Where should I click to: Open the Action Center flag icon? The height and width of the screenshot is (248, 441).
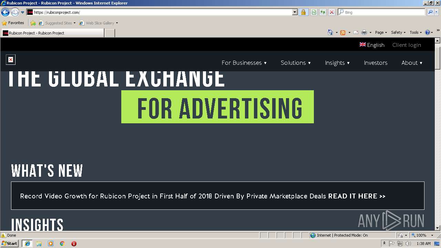392,244
